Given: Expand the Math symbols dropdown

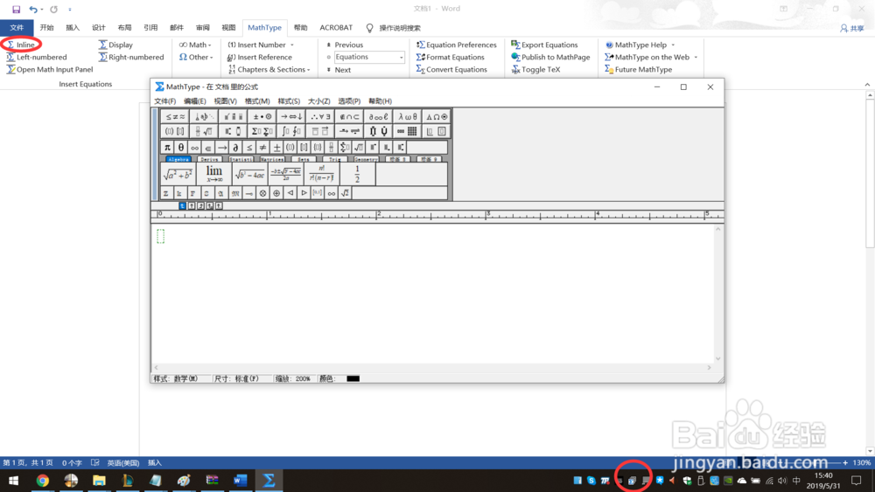Looking at the screenshot, I should pos(195,45).
